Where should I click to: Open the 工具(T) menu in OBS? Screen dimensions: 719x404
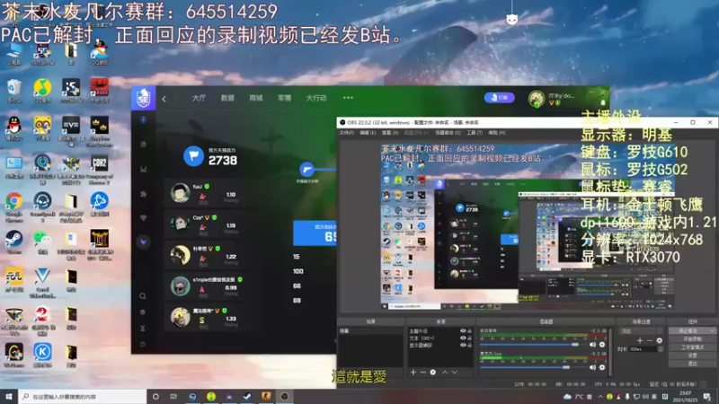coord(475,133)
